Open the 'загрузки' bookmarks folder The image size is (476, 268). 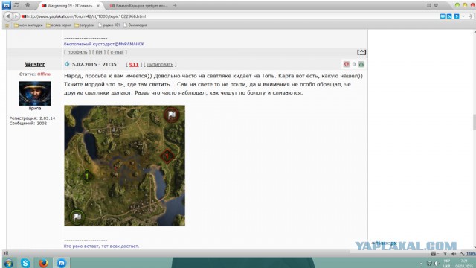84,25
